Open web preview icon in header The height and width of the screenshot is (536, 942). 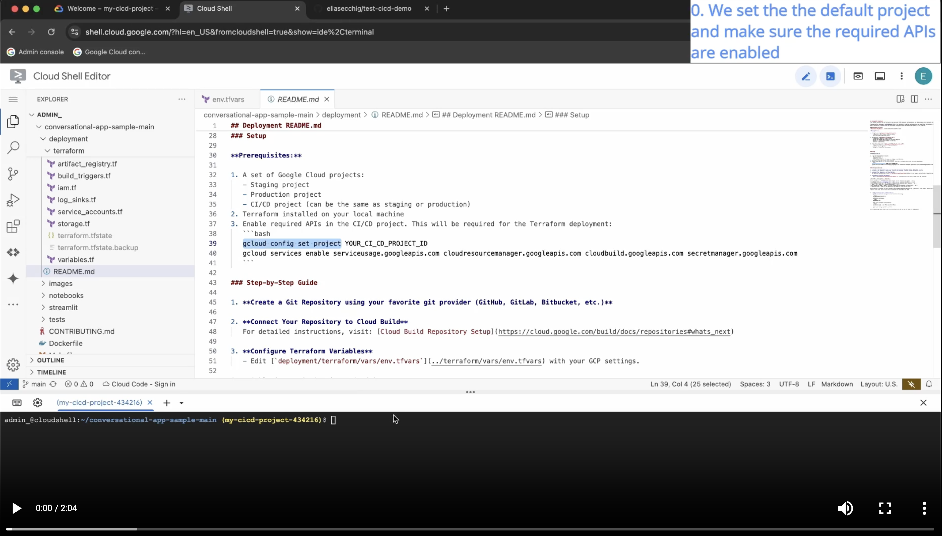(x=858, y=76)
